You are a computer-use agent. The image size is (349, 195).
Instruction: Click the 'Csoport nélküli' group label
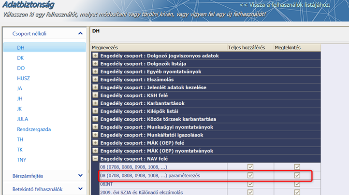(29, 34)
